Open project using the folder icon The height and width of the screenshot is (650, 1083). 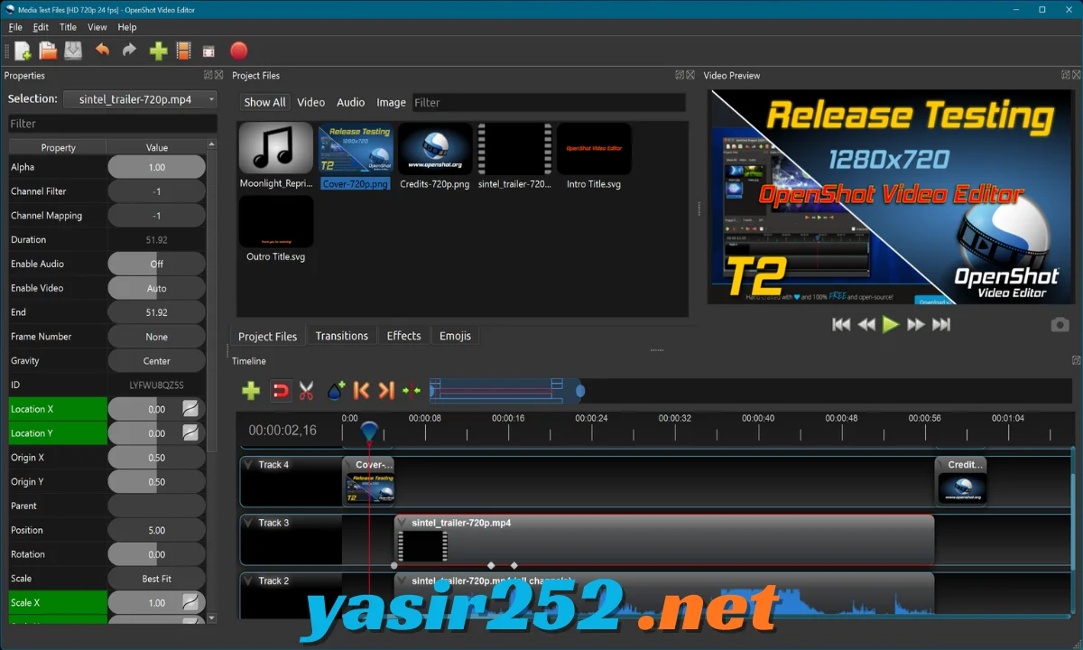click(x=48, y=51)
